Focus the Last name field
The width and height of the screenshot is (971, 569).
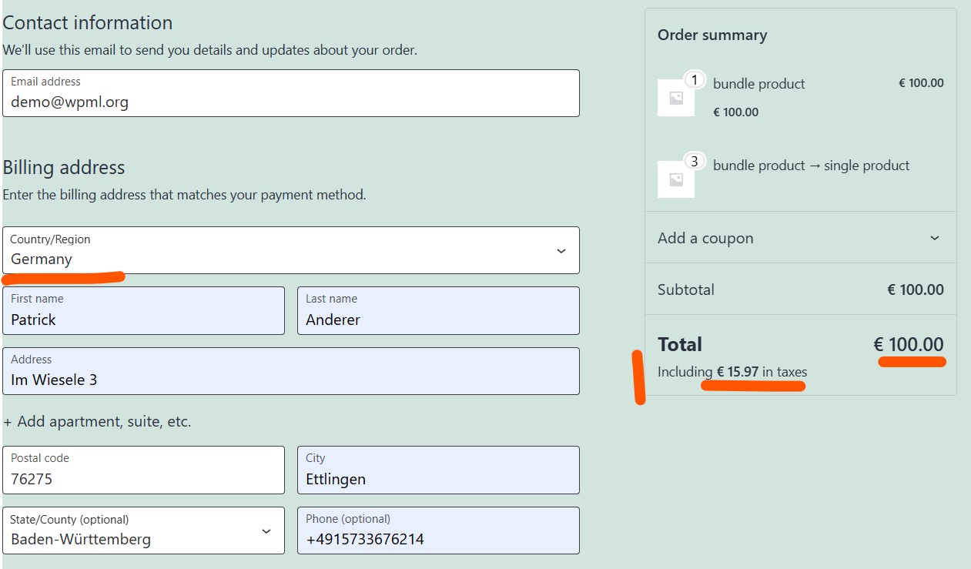438,311
